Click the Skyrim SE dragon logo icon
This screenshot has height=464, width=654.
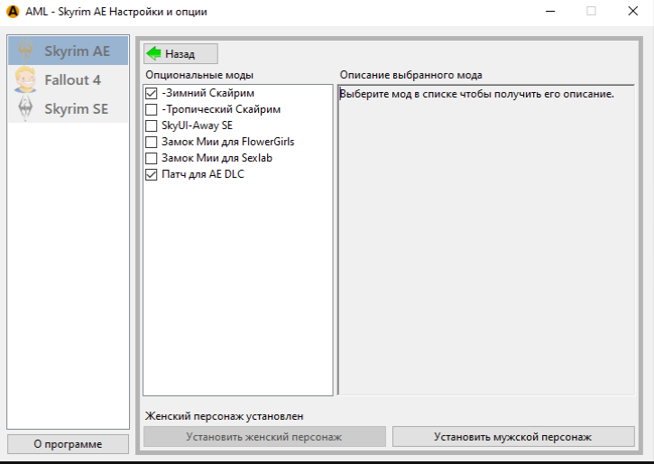click(26, 108)
